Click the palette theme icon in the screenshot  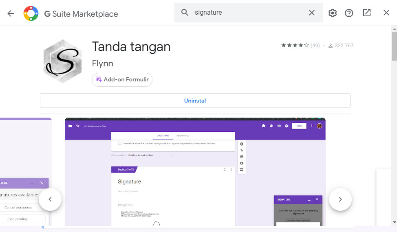tap(271, 126)
